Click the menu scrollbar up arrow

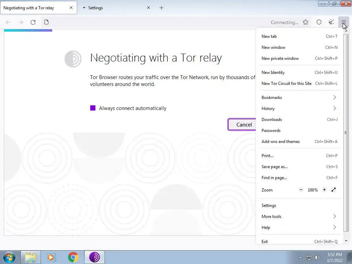tap(346, 31)
